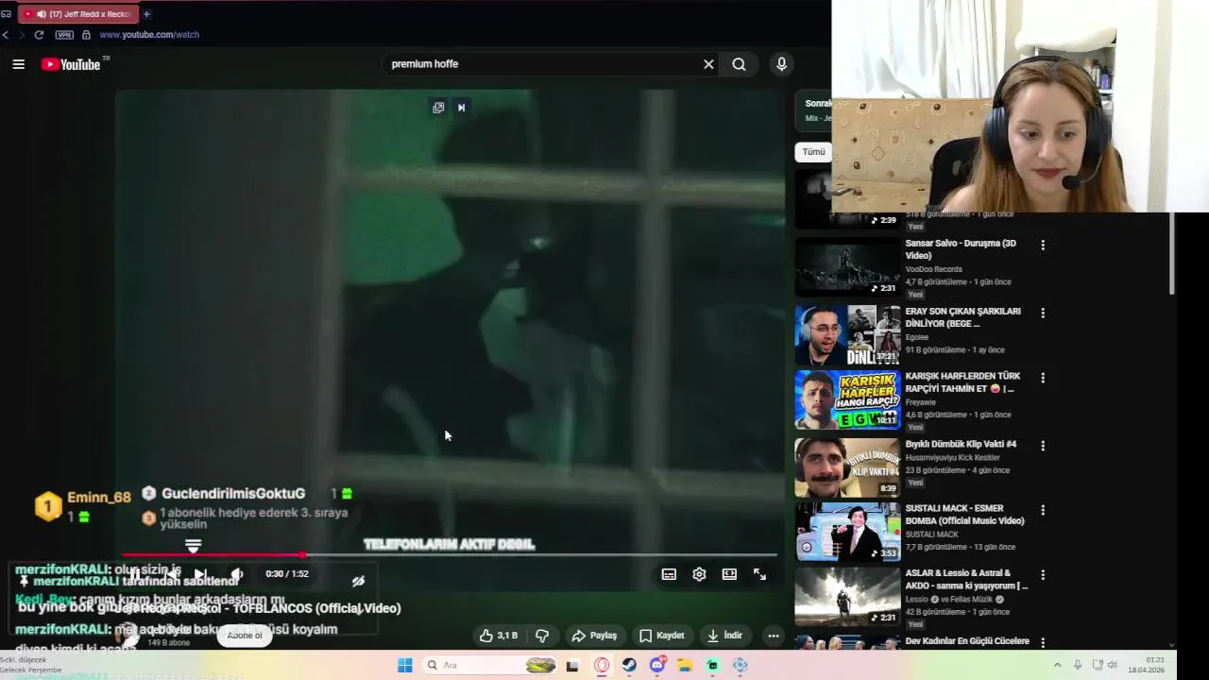The height and width of the screenshot is (680, 1209).
Task: Share the video with the Paylaş button
Action: click(x=594, y=636)
